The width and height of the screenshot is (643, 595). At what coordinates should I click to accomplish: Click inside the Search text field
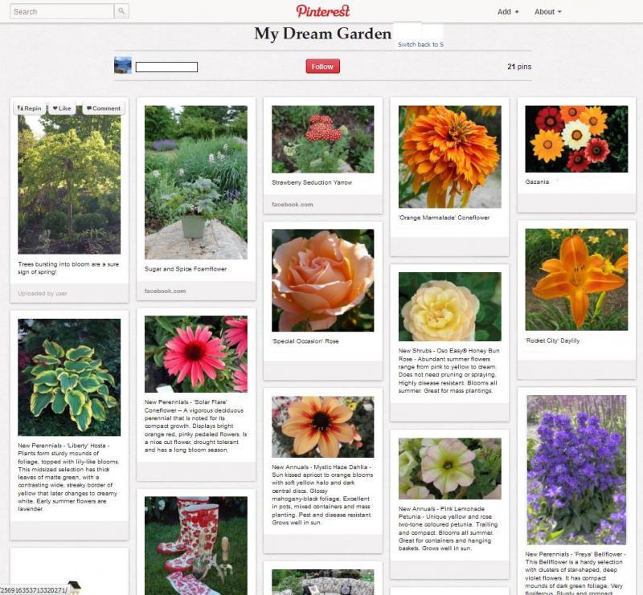click(62, 12)
